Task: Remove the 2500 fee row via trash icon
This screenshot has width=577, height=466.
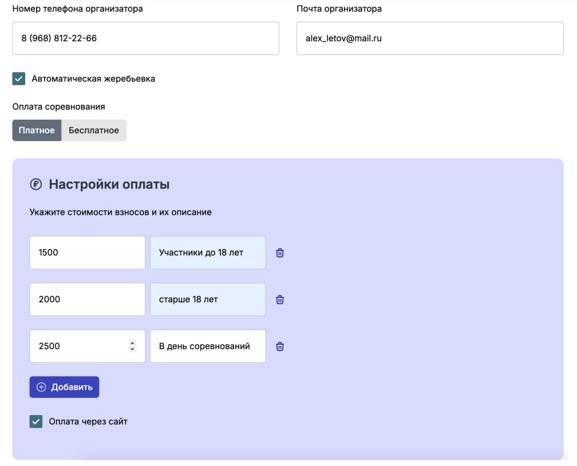Action: 280,346
